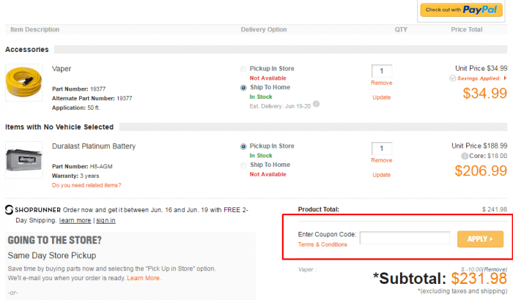Open the ShopRunner learn more link
The height and width of the screenshot is (300, 513).
click(75, 220)
